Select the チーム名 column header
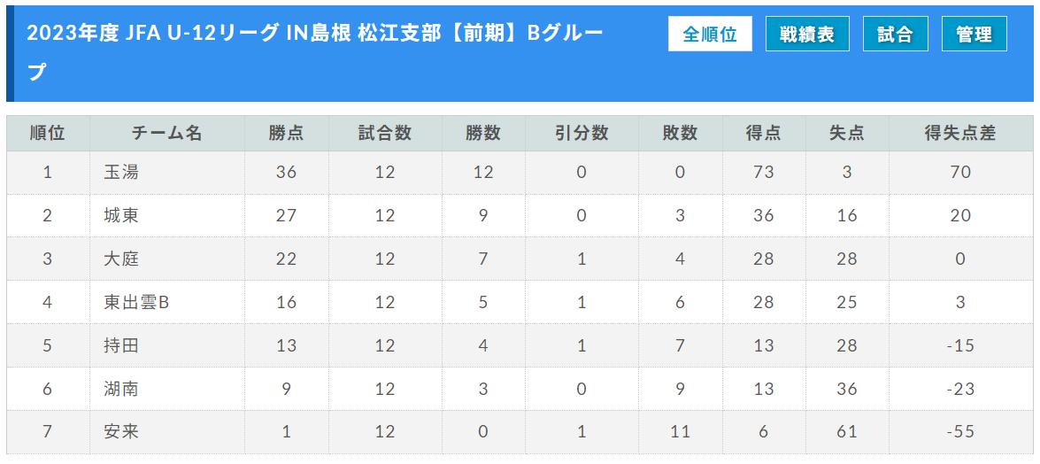1040x464 pixels. coord(167,134)
